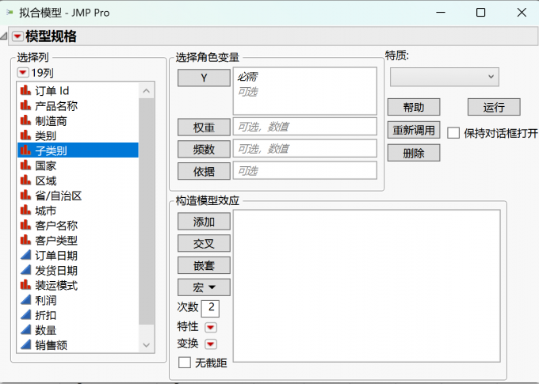The width and height of the screenshot is (539, 384).
Task: Select the 客户类型 column name
Action: (56, 240)
